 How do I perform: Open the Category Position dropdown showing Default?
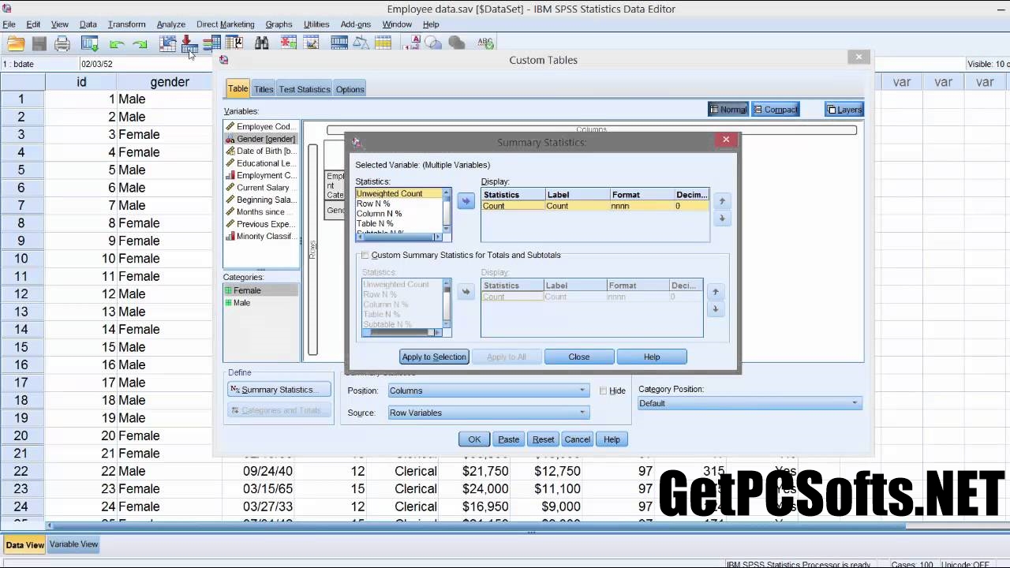[x=750, y=403]
